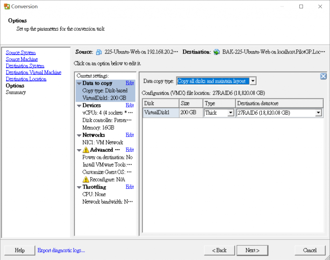Close the data copy panel with the X
This screenshot has width=330, height=260.
coord(324,76)
